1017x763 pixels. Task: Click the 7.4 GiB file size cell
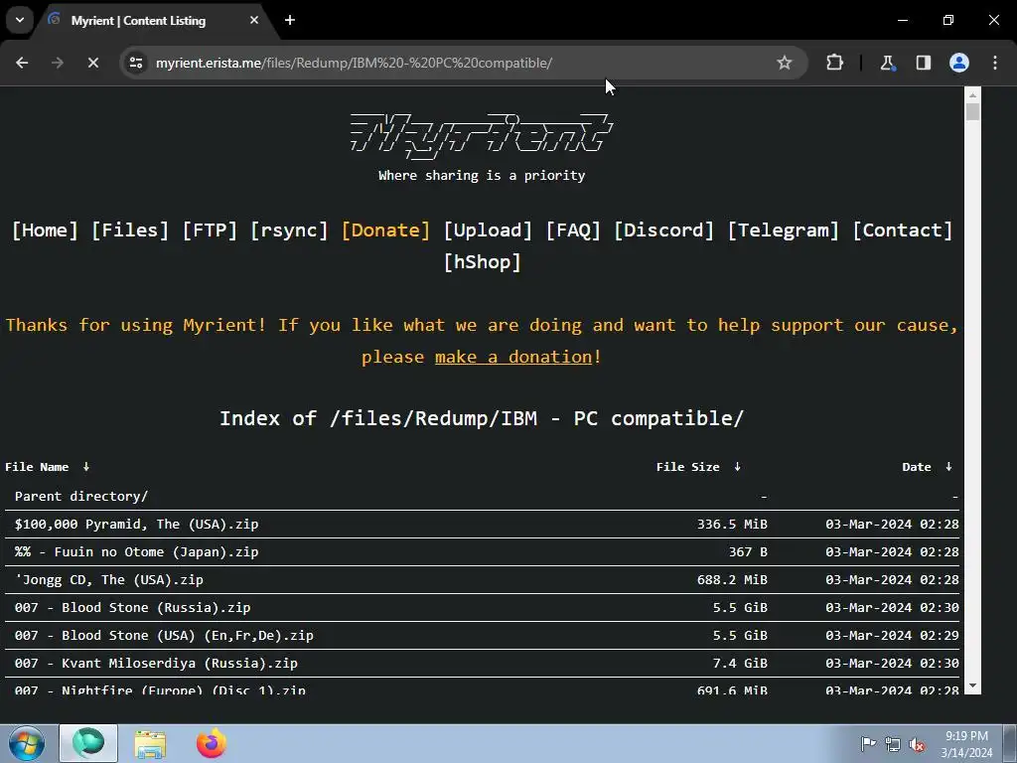click(x=740, y=664)
